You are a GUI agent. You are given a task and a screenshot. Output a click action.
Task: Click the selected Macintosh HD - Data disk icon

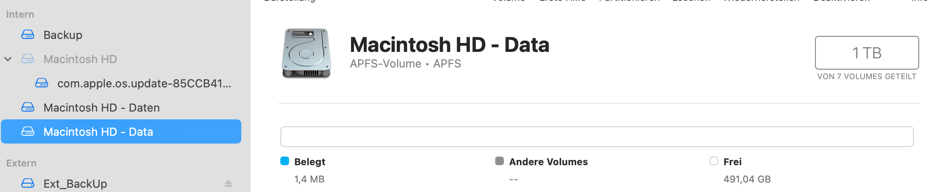pyautogui.click(x=28, y=131)
